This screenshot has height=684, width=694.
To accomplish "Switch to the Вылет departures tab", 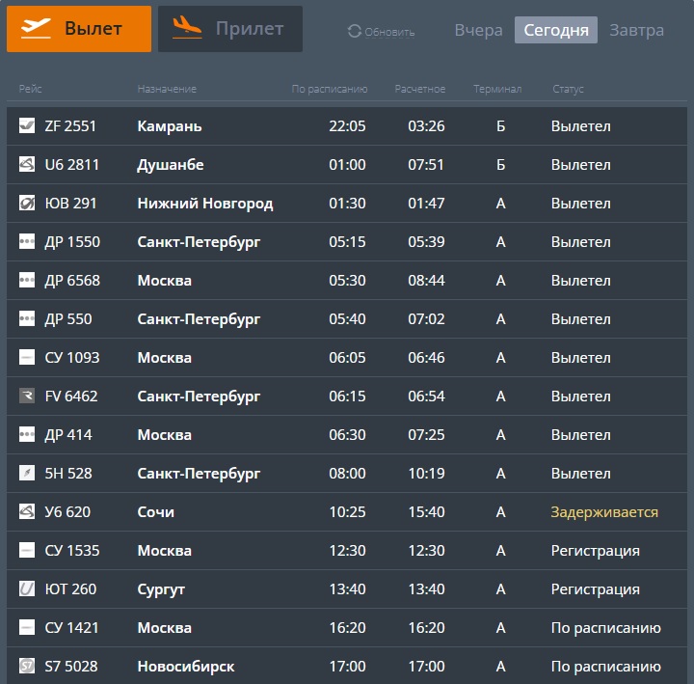I will [79, 29].
